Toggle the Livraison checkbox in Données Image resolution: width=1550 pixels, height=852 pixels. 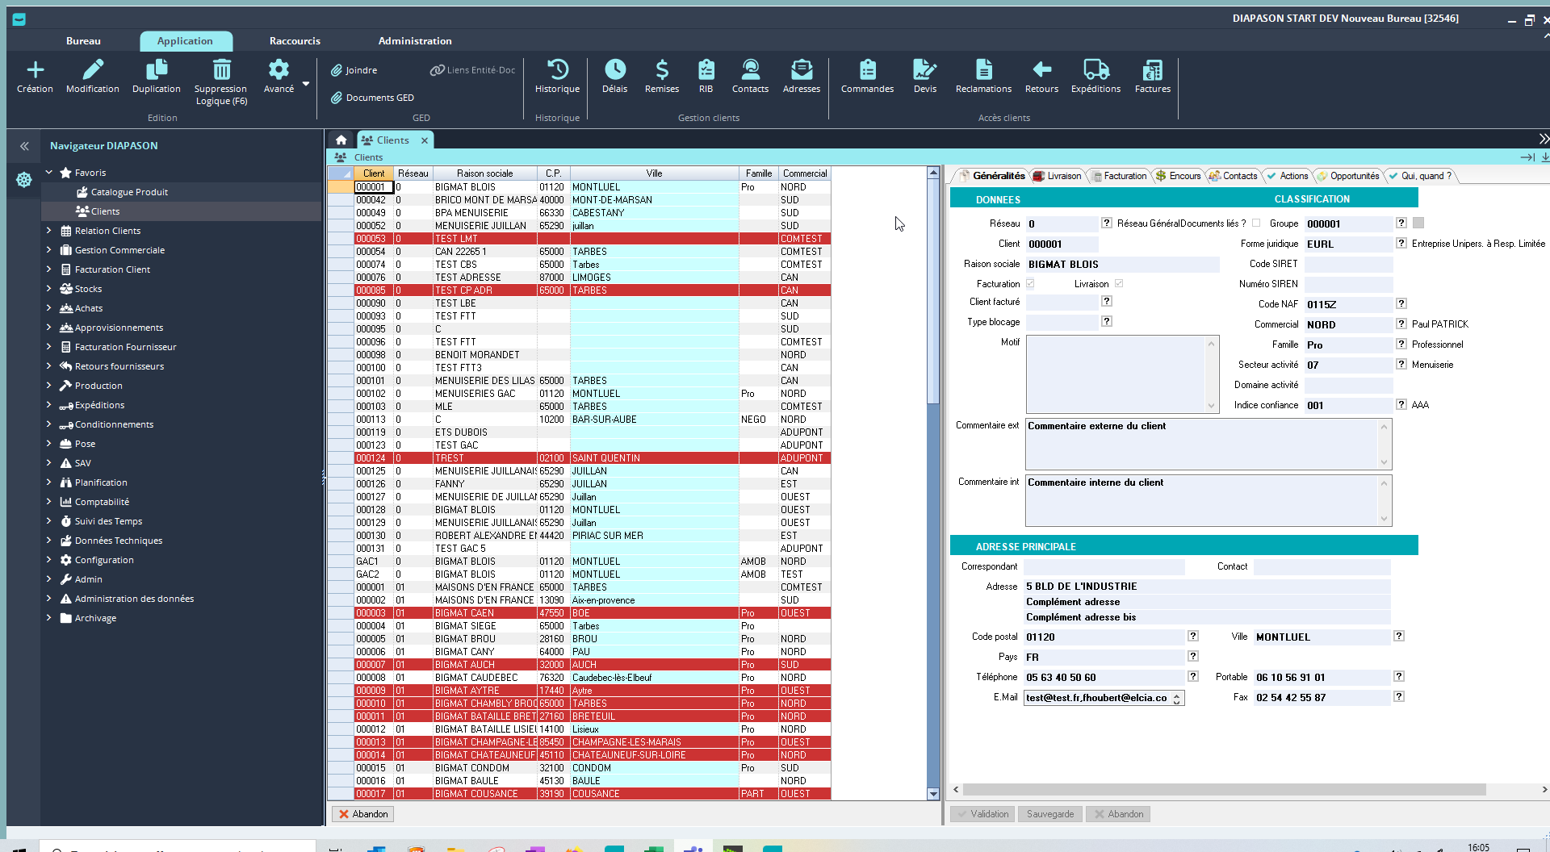point(1119,284)
